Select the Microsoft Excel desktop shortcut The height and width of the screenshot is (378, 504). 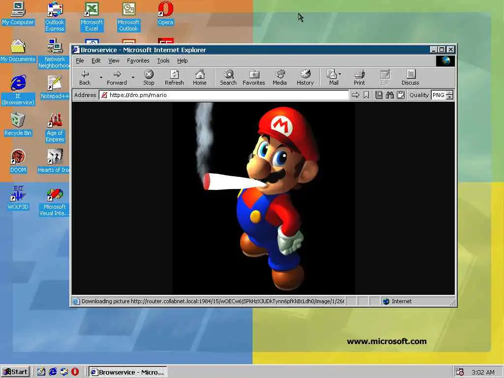pyautogui.click(x=92, y=17)
